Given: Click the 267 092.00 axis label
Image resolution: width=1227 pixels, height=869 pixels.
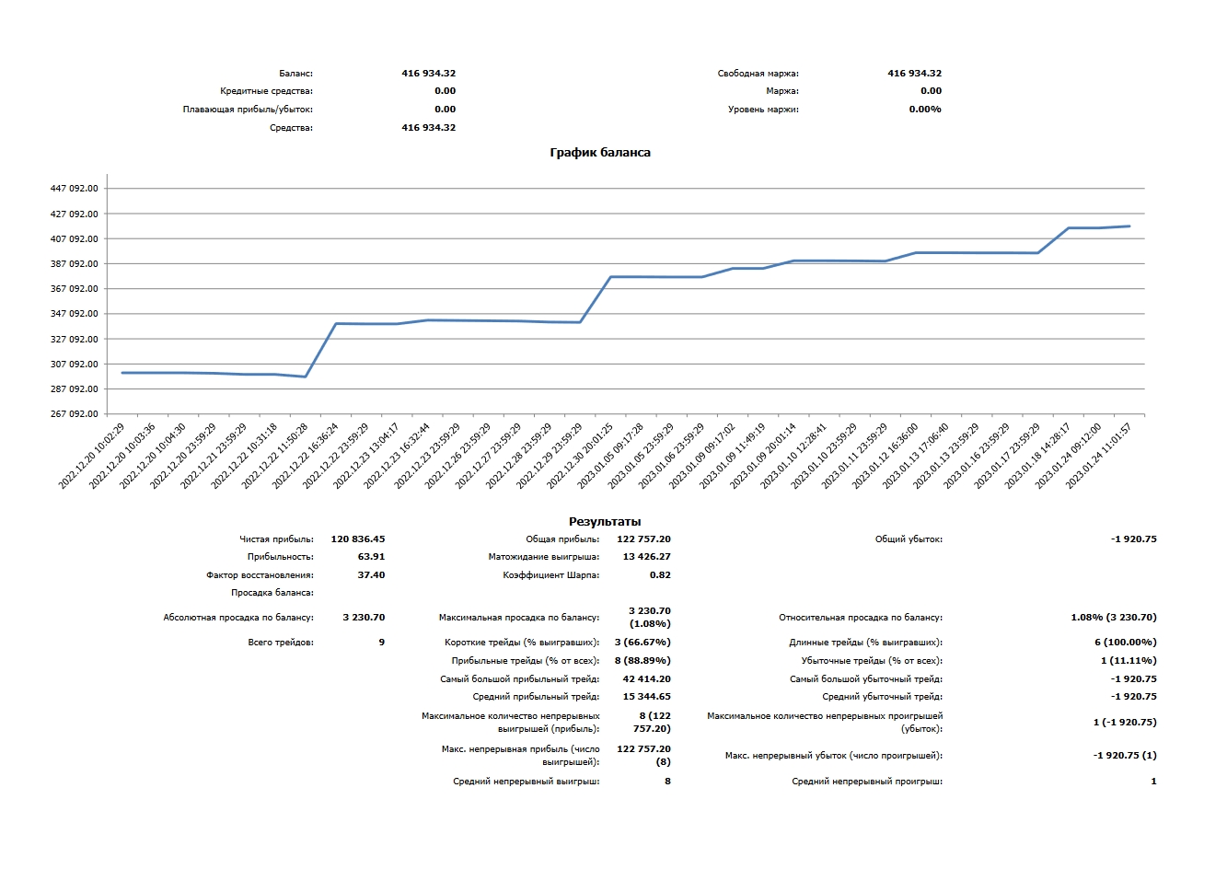Looking at the screenshot, I should pyautogui.click(x=75, y=414).
